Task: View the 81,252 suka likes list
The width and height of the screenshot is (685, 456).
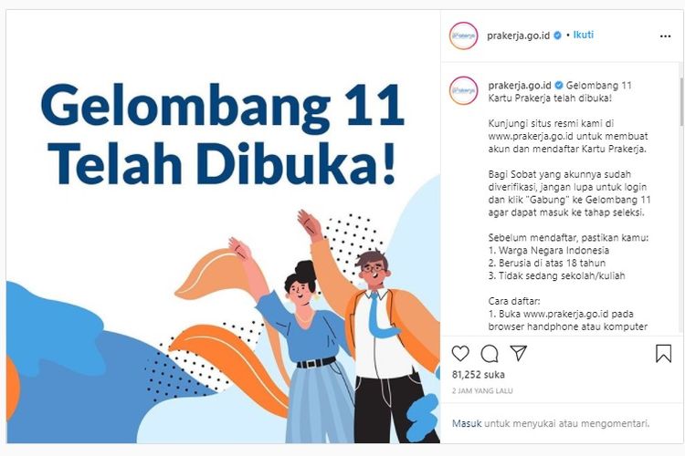Action: tap(479, 375)
